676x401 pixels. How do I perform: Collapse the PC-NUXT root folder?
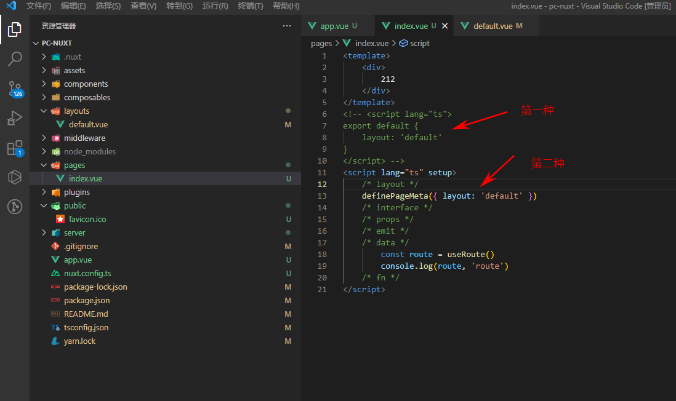(36, 43)
